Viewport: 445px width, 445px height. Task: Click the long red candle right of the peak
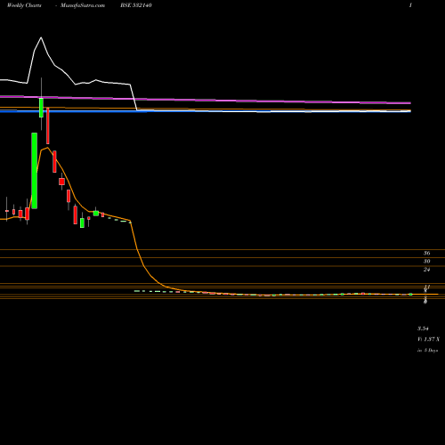[48, 126]
